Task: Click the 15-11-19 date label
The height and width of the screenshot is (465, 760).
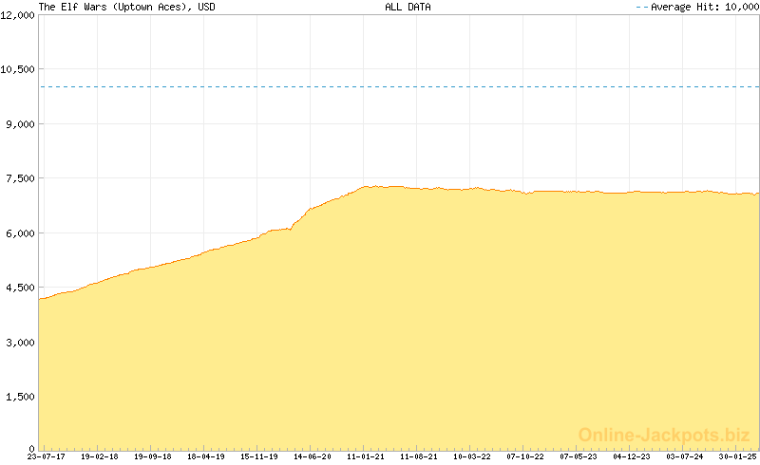Action: (x=258, y=456)
